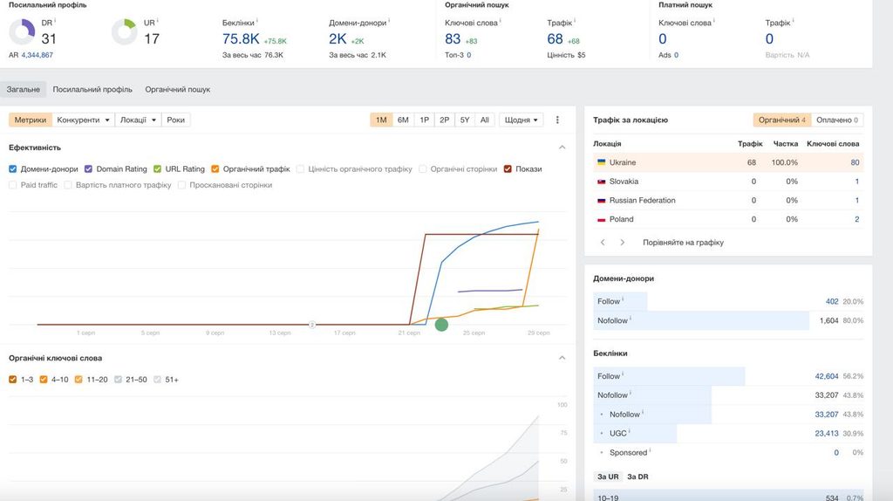The image size is (893, 501).
Task: Uncheck the Домени-донори checkbox
Action: (x=12, y=168)
